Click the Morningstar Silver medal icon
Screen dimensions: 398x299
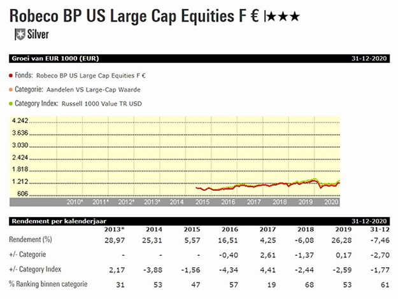(x=20, y=34)
